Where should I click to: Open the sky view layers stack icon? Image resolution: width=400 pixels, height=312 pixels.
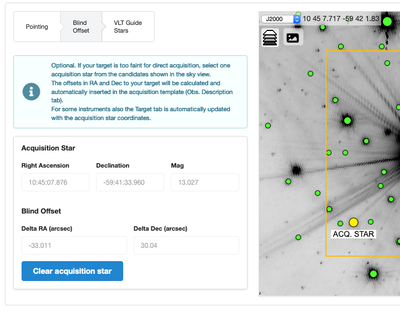(x=270, y=37)
